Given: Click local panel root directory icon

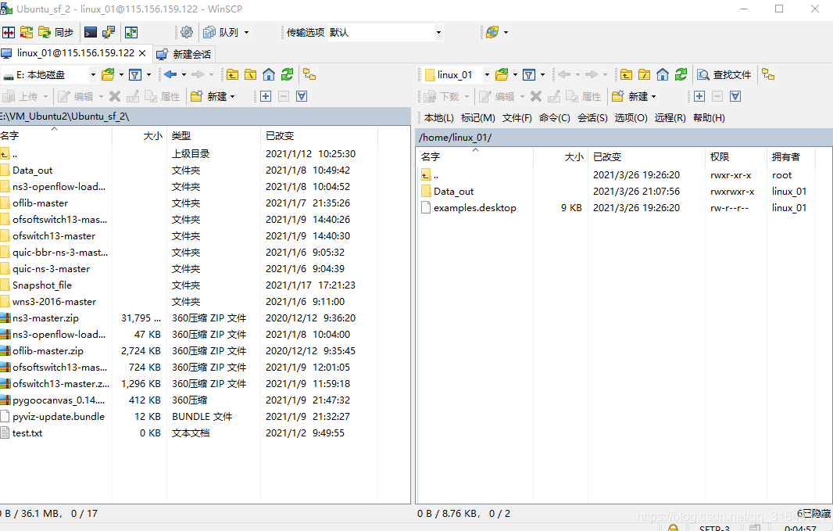Looking at the screenshot, I should [251, 75].
